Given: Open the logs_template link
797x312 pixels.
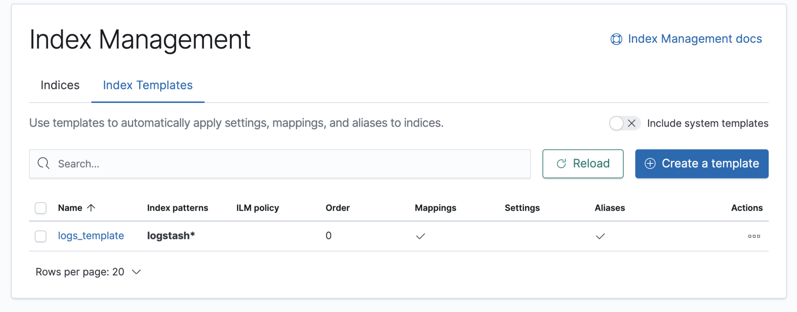Looking at the screenshot, I should point(91,236).
